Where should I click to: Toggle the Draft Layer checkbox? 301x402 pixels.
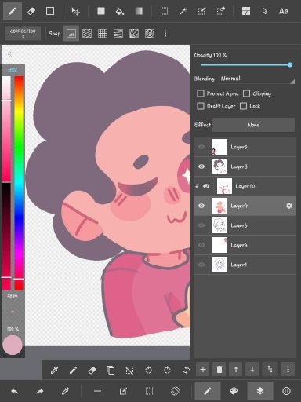point(201,106)
